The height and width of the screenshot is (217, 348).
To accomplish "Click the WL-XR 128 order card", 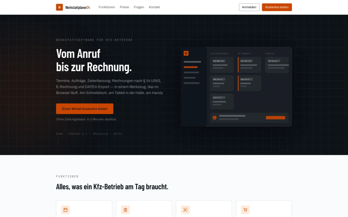I will (x=249, y=65).
